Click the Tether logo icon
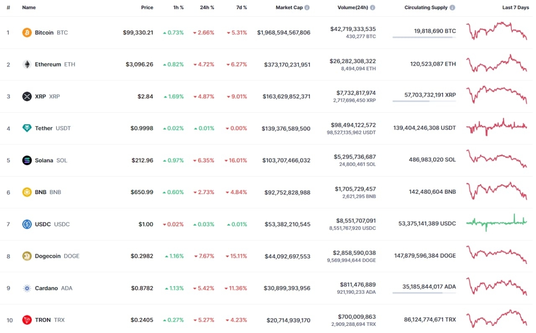 point(27,128)
